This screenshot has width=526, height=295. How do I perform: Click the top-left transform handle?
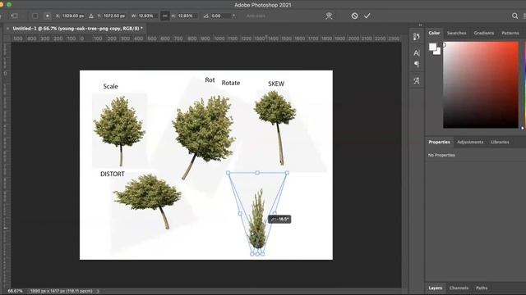tap(228, 173)
